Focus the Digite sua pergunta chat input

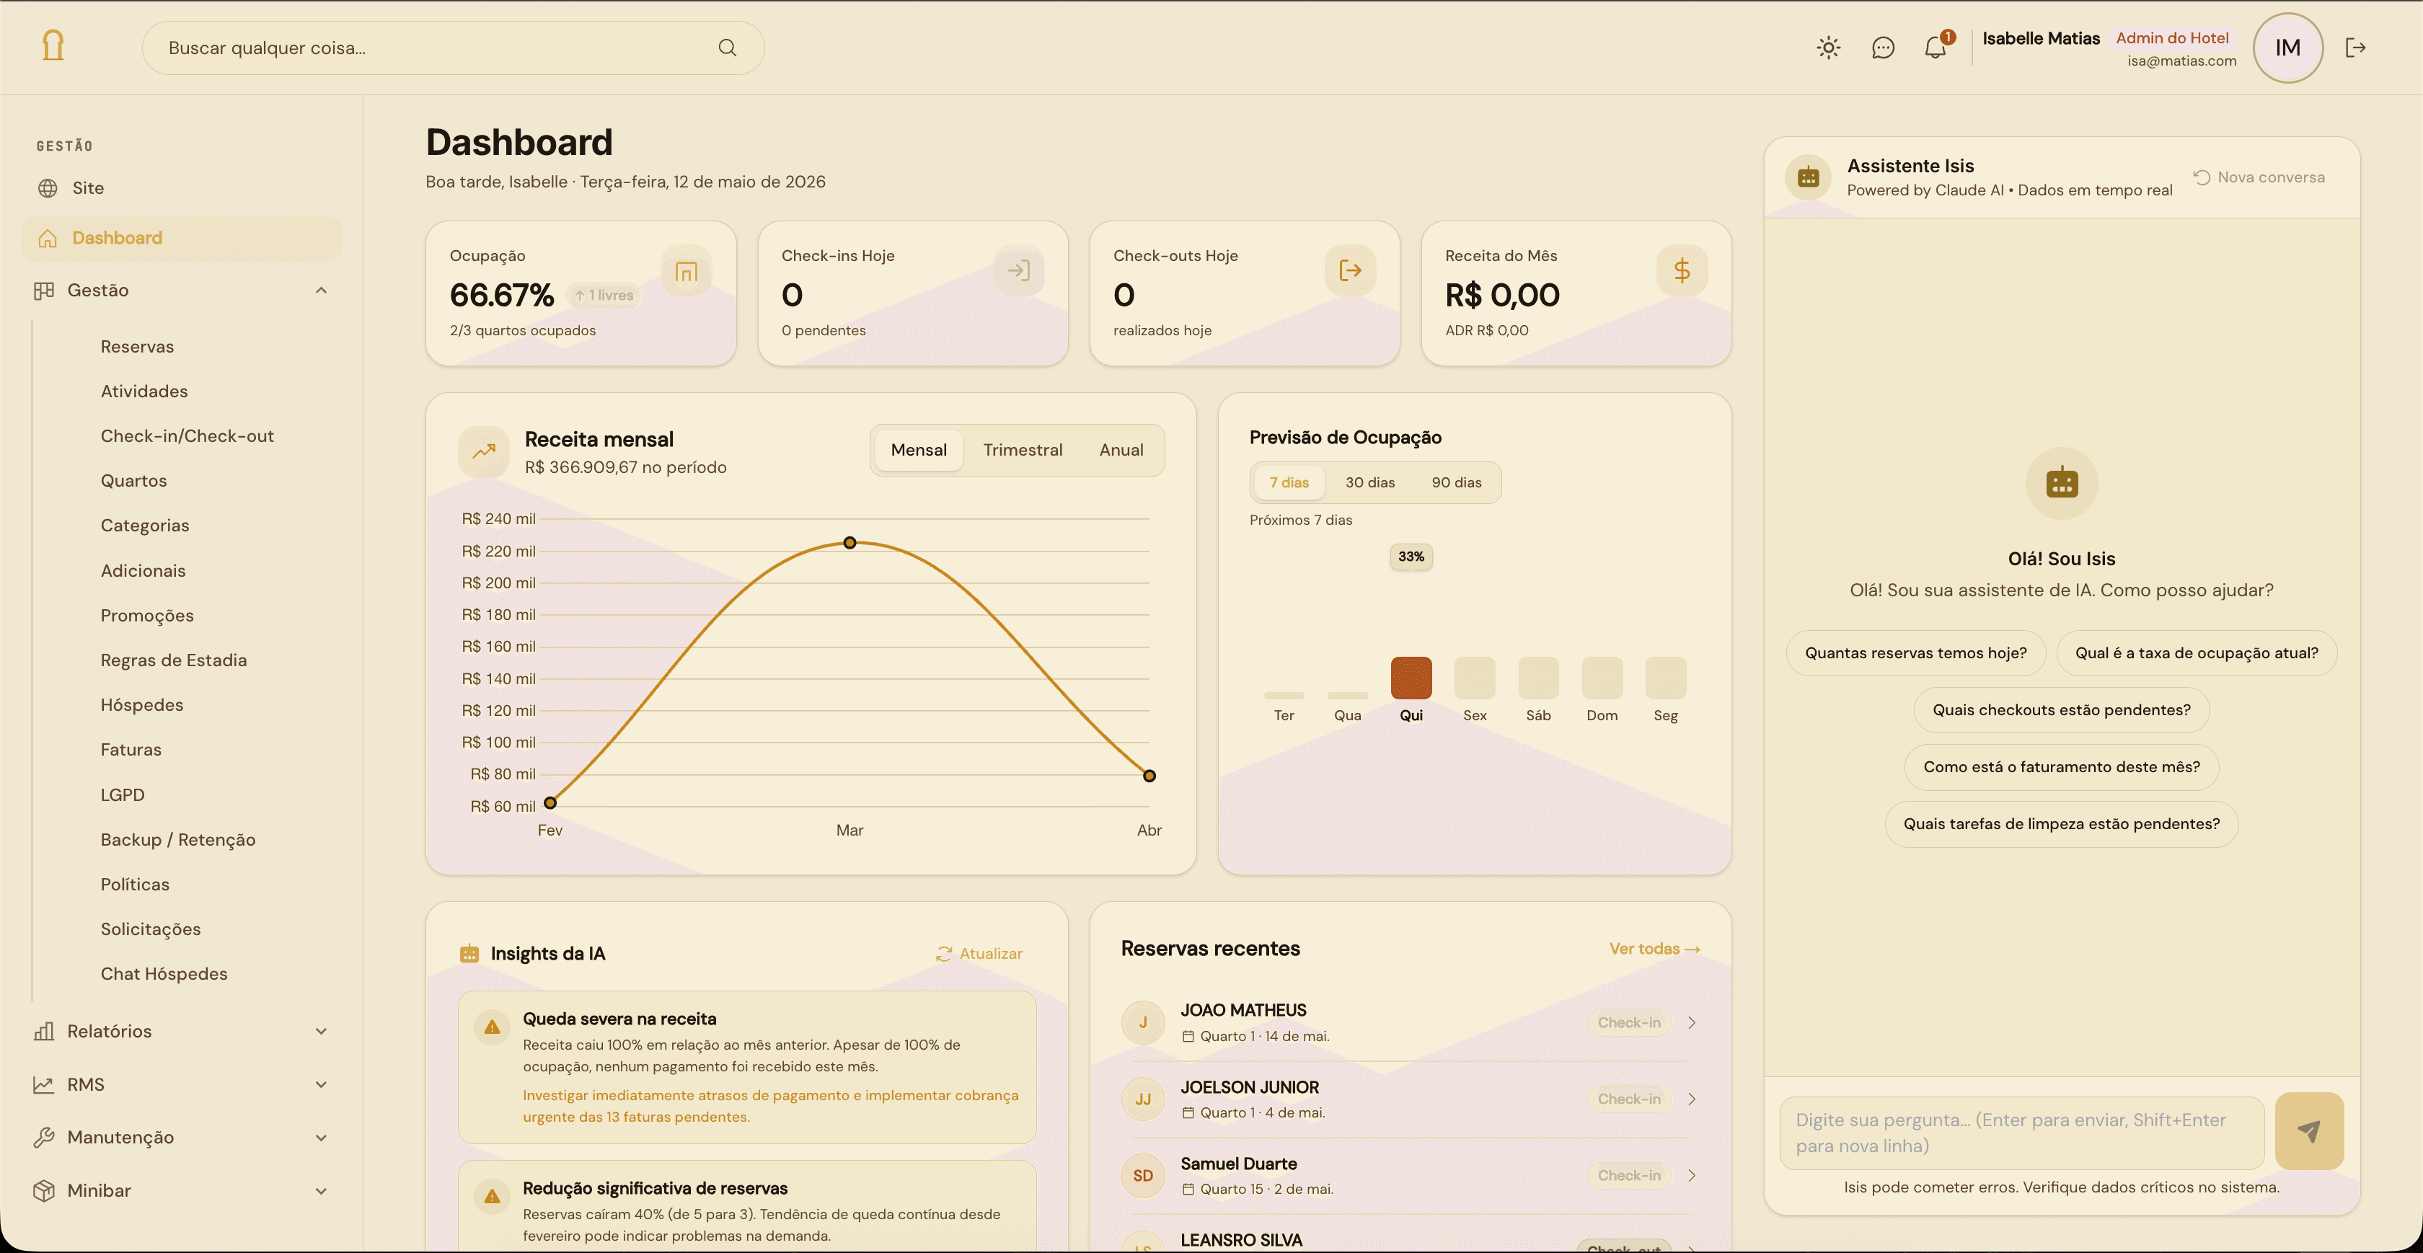(x=2021, y=1133)
